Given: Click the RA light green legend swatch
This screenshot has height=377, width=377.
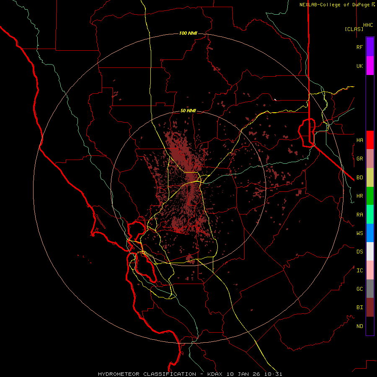Looking at the screenshot, I should click(x=370, y=214).
